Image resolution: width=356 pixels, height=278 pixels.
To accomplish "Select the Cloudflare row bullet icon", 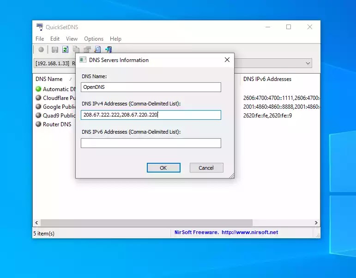I will coord(38,98).
